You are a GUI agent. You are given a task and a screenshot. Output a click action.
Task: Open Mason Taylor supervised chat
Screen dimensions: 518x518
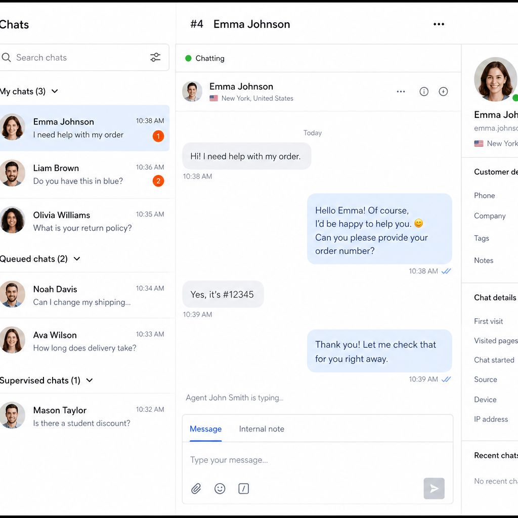click(84, 416)
